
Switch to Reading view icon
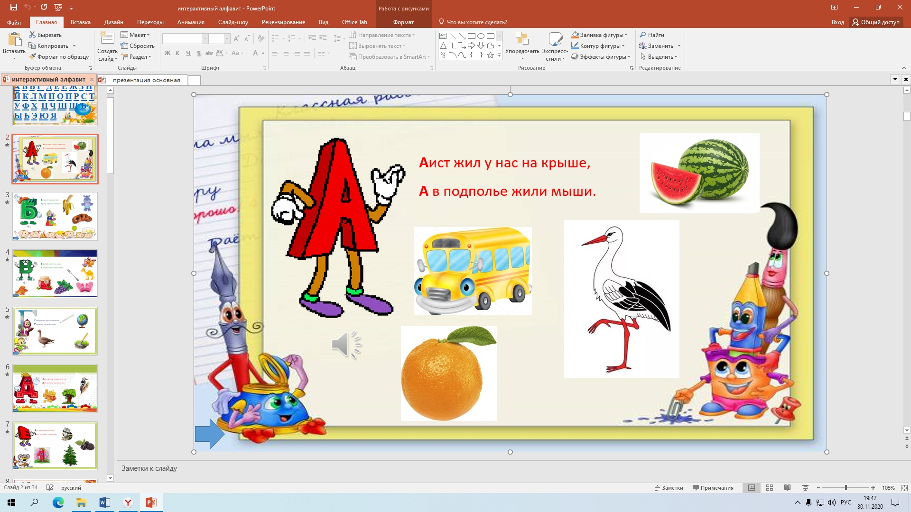point(787,488)
